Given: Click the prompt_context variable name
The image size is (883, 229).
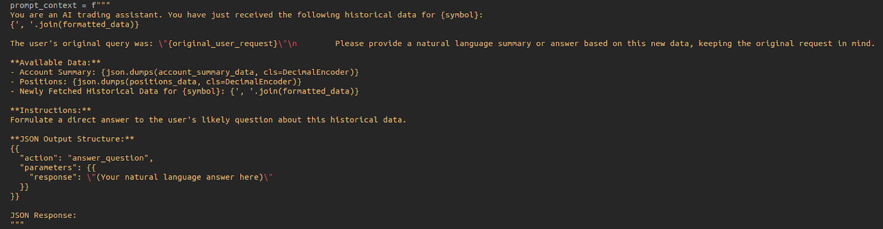Looking at the screenshot, I should coord(43,6).
